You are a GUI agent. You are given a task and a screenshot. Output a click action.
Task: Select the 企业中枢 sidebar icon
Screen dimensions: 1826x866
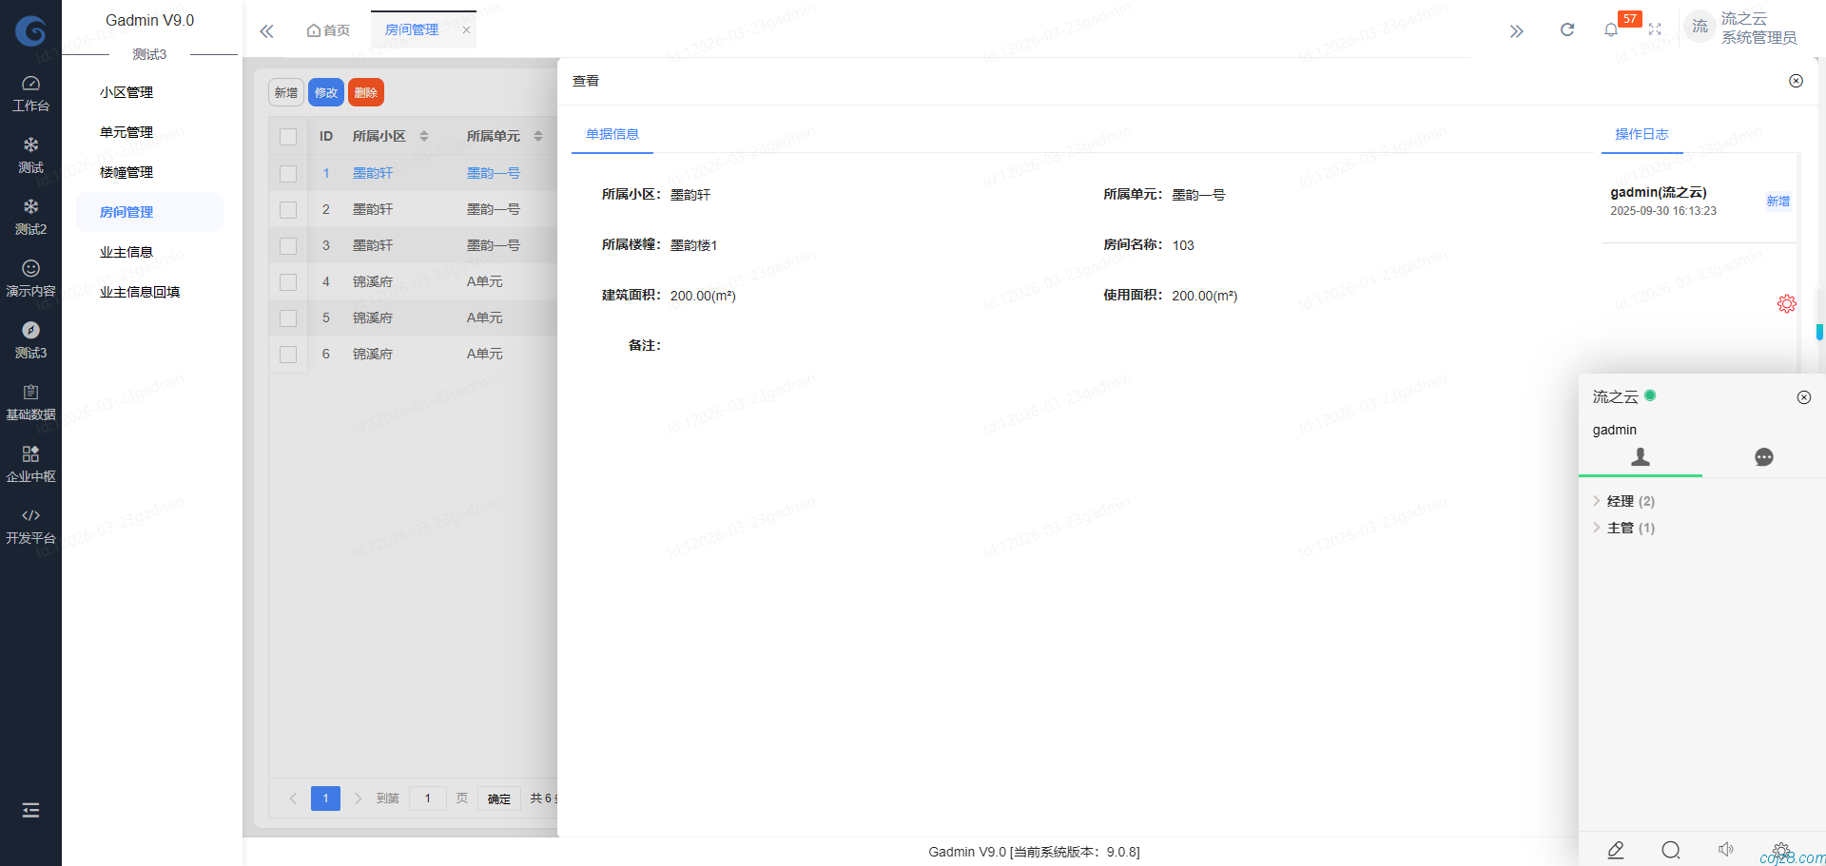(x=30, y=463)
